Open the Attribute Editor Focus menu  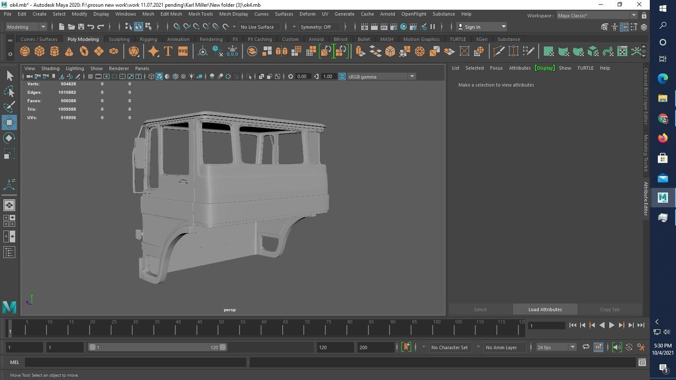pyautogui.click(x=496, y=68)
